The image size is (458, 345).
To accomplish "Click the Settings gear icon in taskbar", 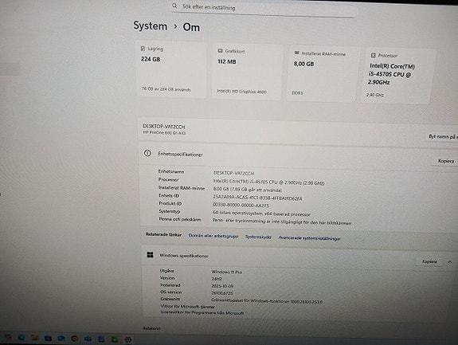I will pyautogui.click(x=128, y=339).
